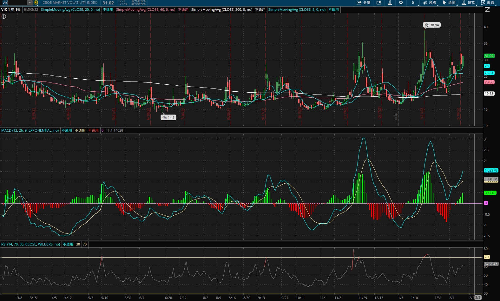
Task: Open the 风格 candlestick style menu
Action: (430, 3)
